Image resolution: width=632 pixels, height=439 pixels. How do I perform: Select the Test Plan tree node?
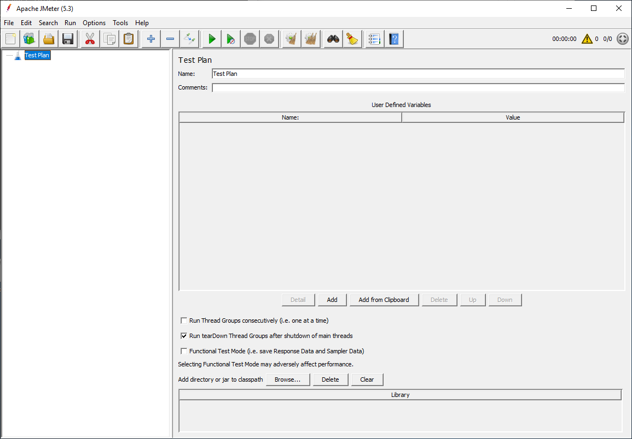tap(38, 56)
